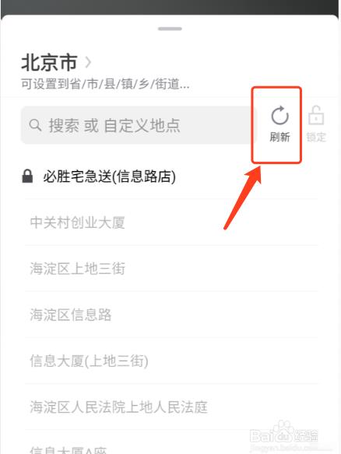This screenshot has height=454, width=341.
Task: Toggle the lock (锁定) padlock icon
Action: coord(316,116)
